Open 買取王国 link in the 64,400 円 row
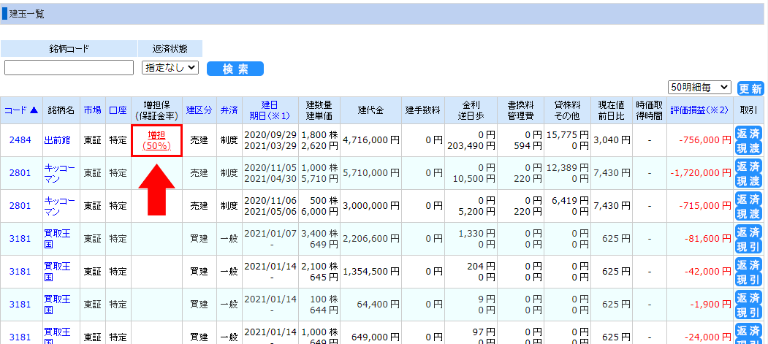 (57, 305)
